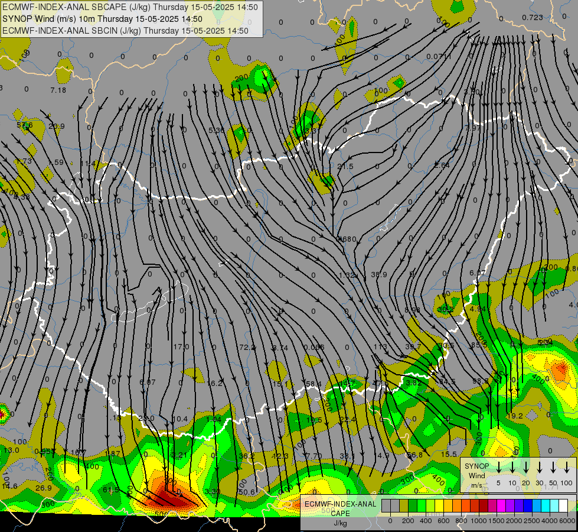Click the 30 m/s wind arrow in legend
The image size is (578, 532).
[540, 468]
